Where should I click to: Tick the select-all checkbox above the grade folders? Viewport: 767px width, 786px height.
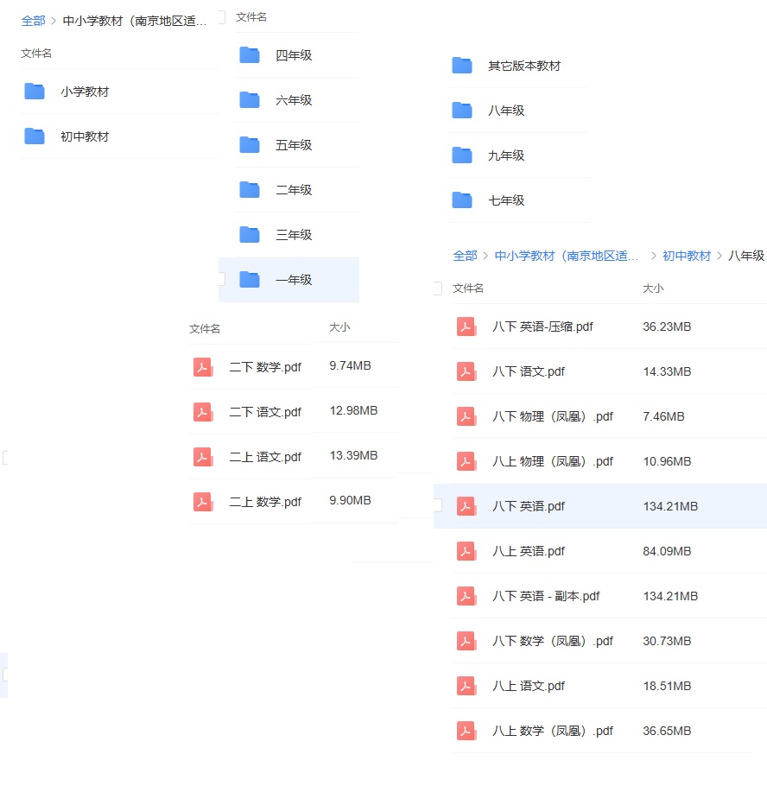pos(222,16)
